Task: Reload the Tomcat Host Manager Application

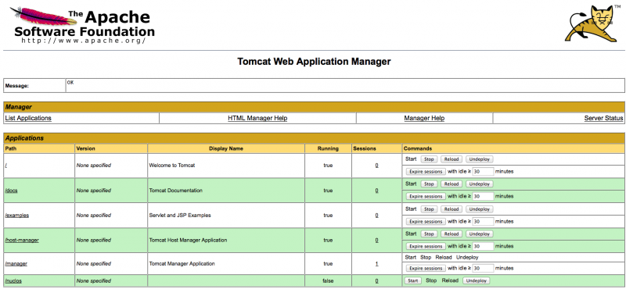Action: [452, 234]
